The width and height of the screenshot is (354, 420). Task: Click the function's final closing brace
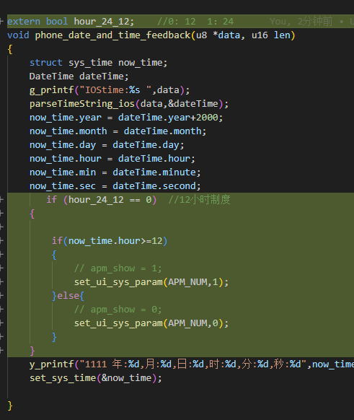pyautogui.click(x=10, y=406)
